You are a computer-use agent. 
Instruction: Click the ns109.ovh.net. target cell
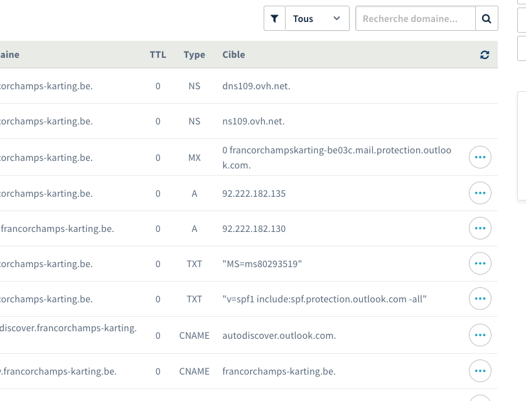[254, 121]
